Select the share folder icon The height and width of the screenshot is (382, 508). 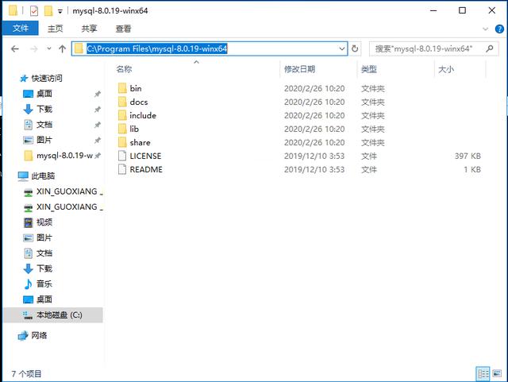pos(122,142)
